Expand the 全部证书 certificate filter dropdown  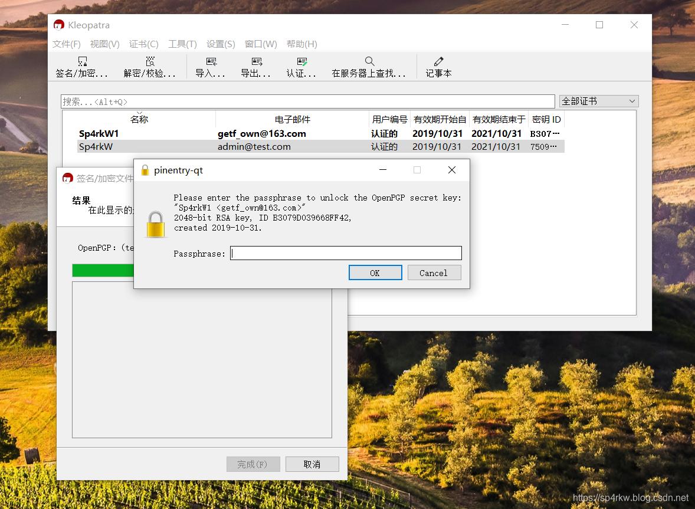[x=598, y=101]
